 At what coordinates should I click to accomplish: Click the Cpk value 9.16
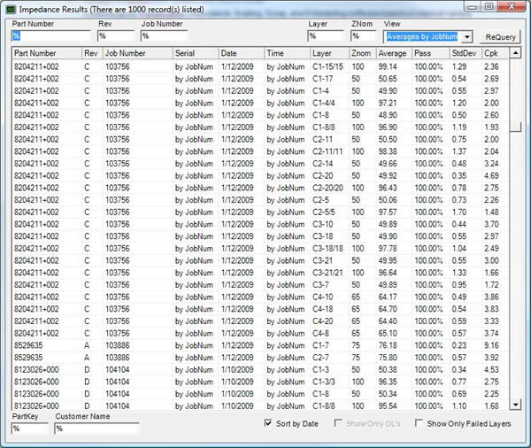[x=491, y=345]
